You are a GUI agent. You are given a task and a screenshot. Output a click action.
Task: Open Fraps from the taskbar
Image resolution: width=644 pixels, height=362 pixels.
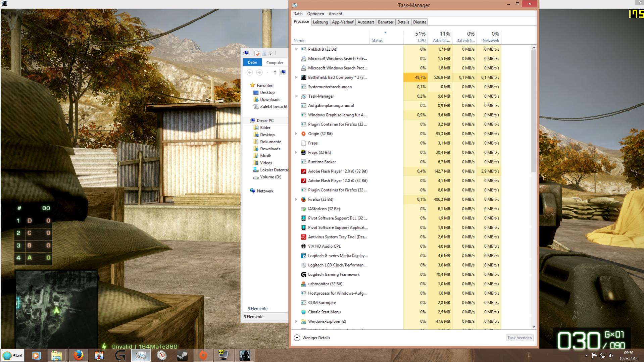click(x=224, y=355)
